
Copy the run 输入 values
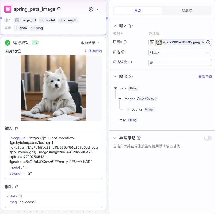coord(17,129)
